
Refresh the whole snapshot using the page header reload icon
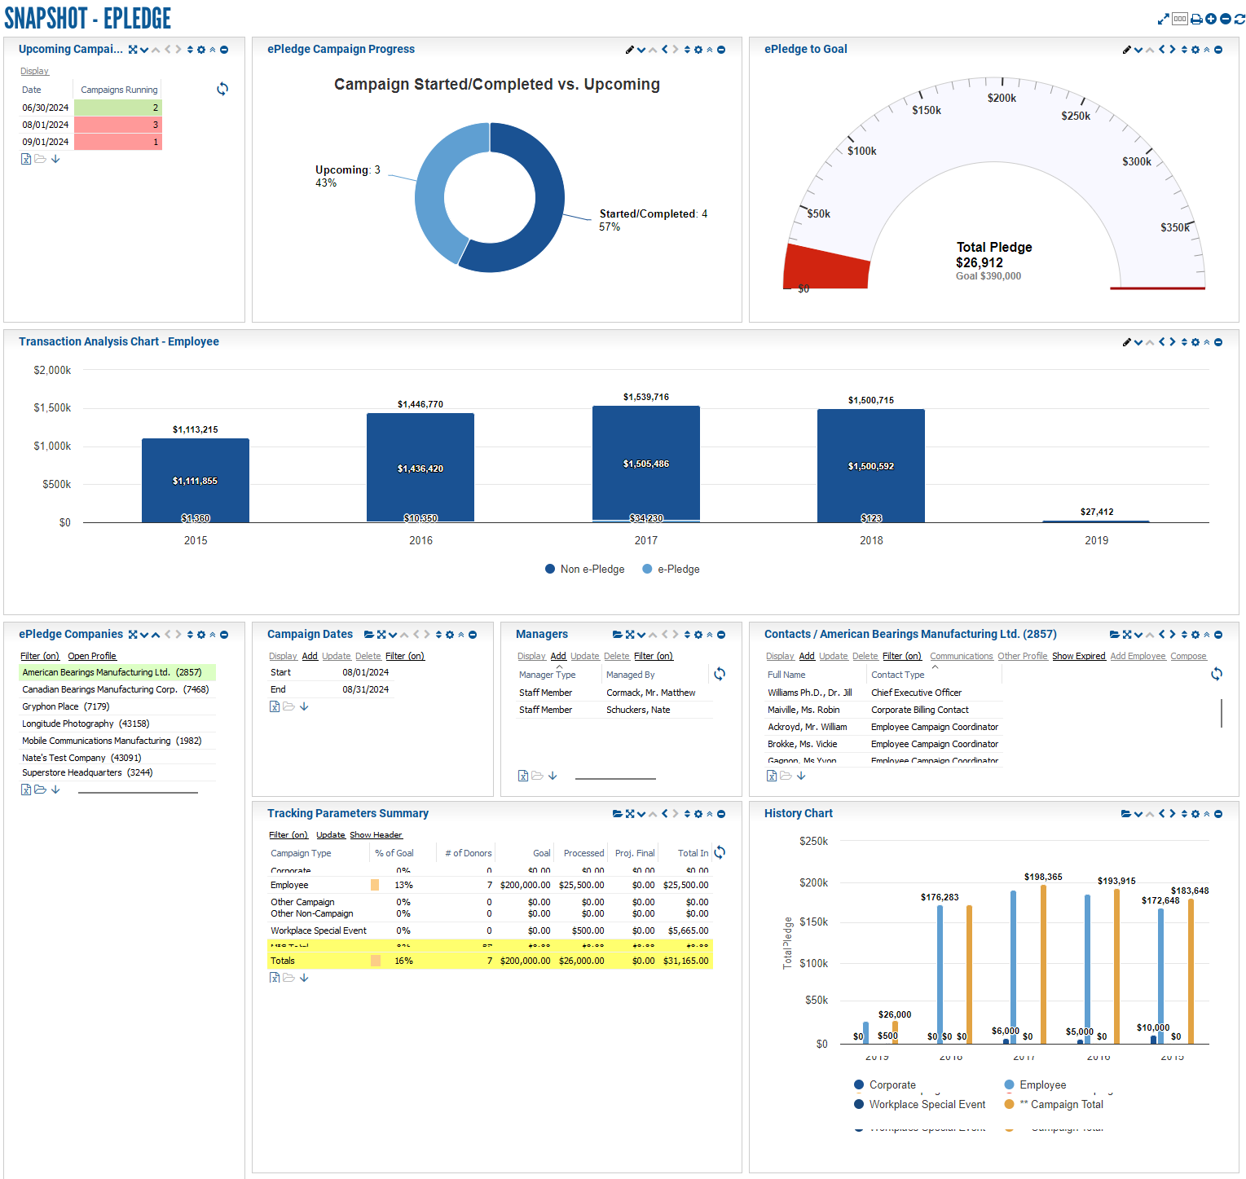[1239, 19]
